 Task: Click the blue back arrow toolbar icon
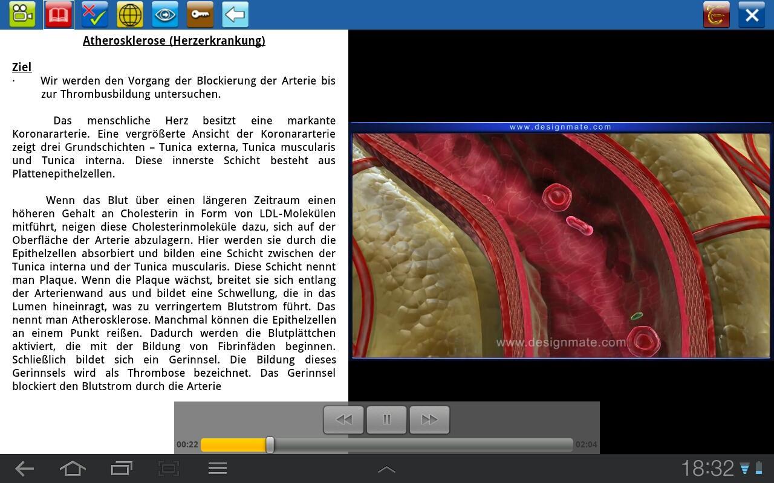pyautogui.click(x=235, y=14)
